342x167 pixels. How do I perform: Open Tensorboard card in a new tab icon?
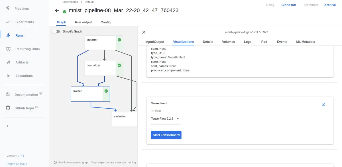(323, 104)
